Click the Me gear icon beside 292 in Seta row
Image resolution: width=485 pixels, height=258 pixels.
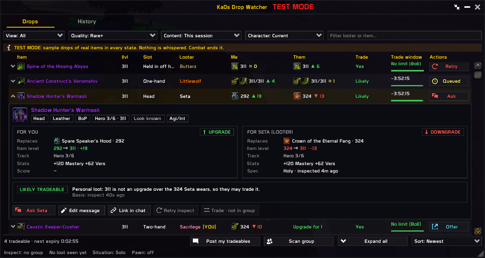[235, 96]
